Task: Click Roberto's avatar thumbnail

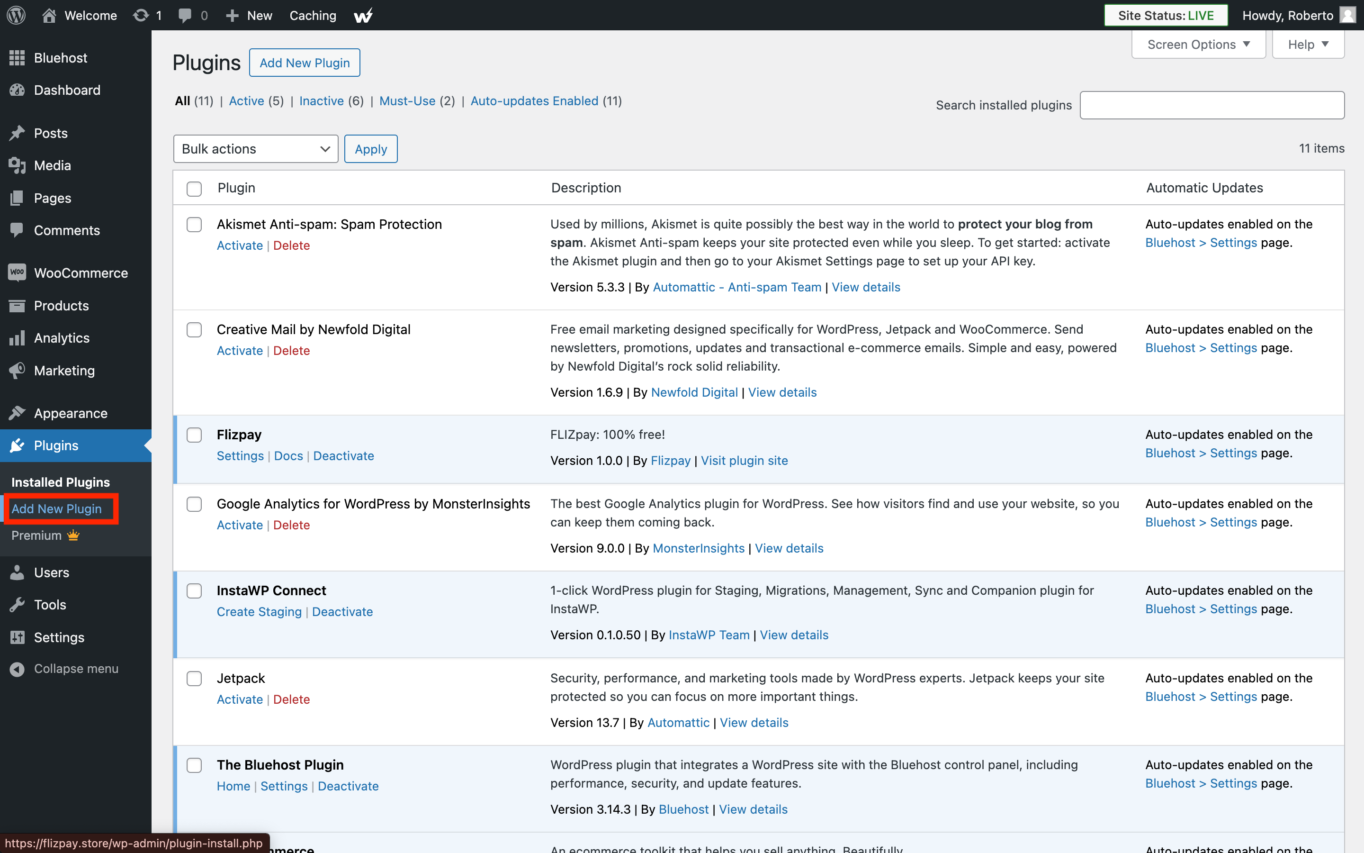Action: coord(1347,15)
